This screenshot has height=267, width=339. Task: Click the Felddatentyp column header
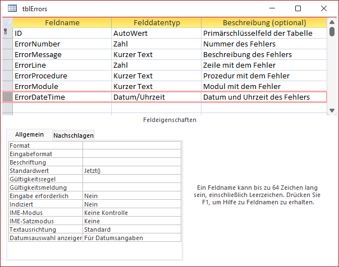tap(157, 22)
